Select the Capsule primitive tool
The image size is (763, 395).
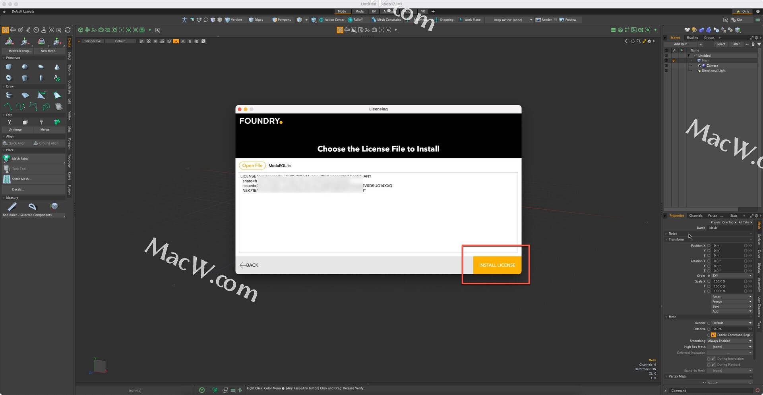[x=41, y=78]
